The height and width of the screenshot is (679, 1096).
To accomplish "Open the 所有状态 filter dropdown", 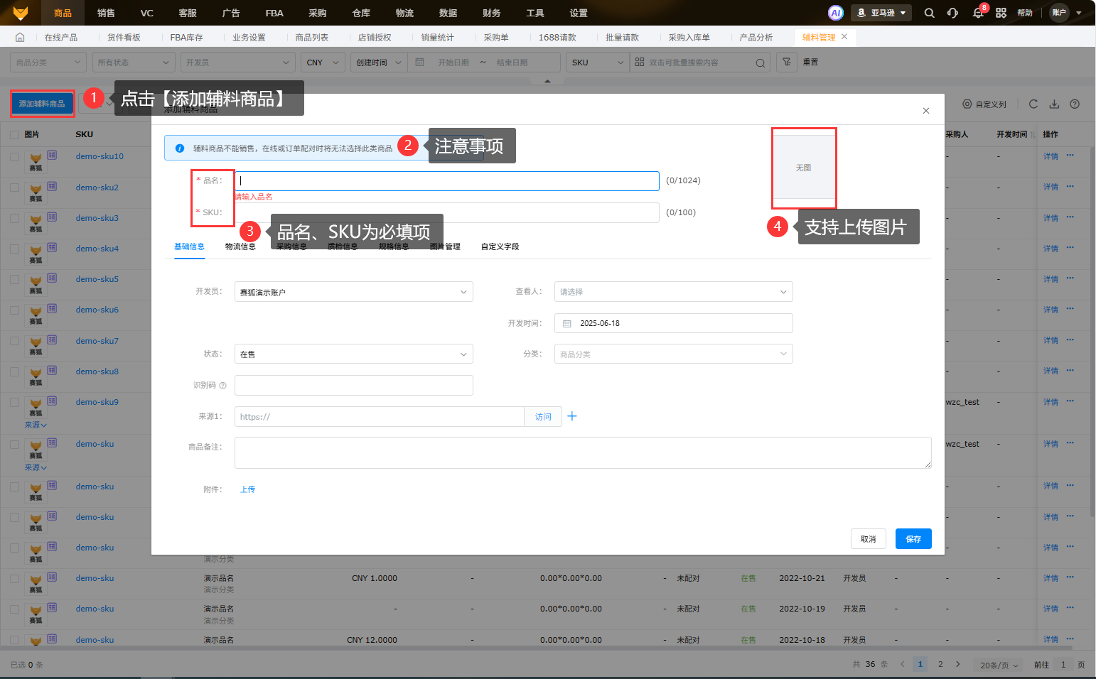I will 133,63.
